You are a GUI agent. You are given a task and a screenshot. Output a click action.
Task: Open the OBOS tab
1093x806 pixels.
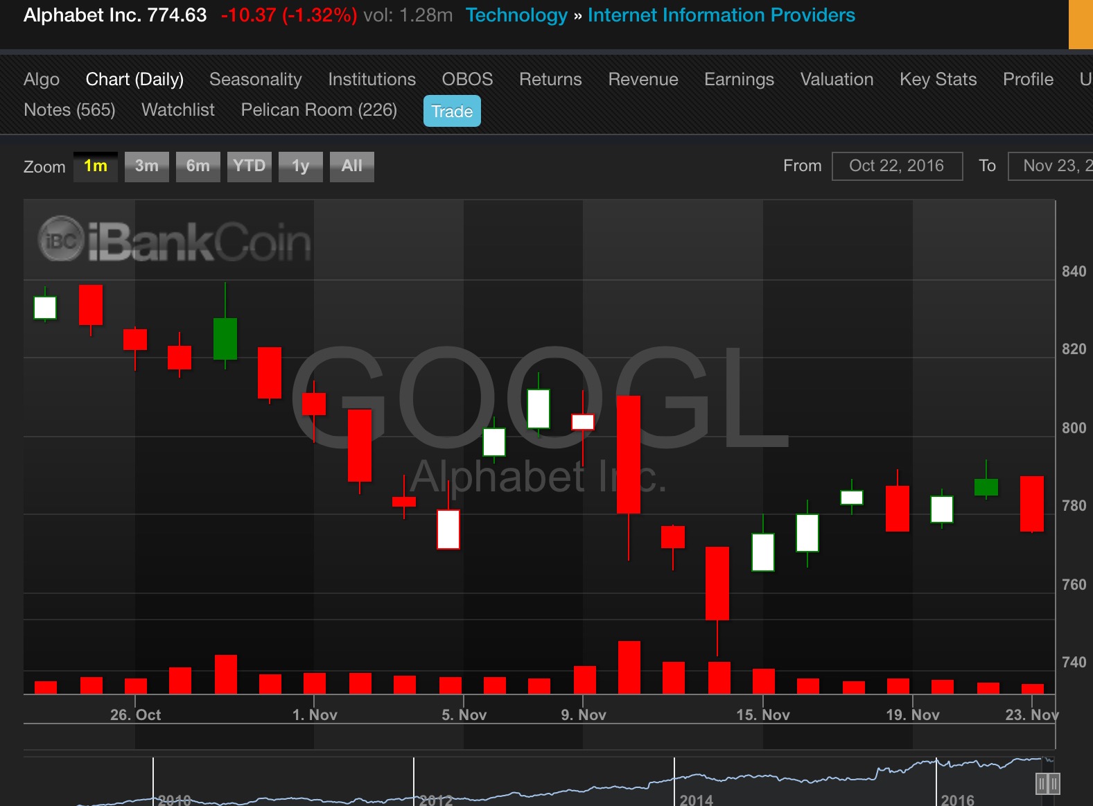pyautogui.click(x=468, y=80)
